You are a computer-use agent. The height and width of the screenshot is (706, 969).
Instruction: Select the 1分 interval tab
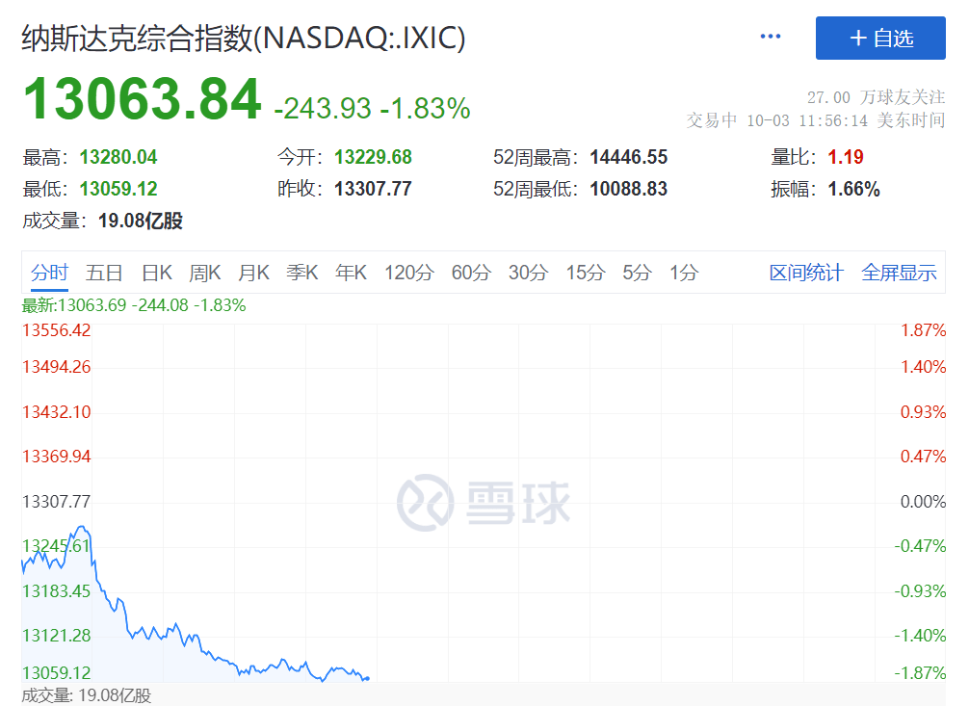(684, 273)
